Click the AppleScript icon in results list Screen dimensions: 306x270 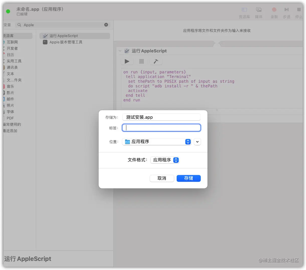[45, 36]
